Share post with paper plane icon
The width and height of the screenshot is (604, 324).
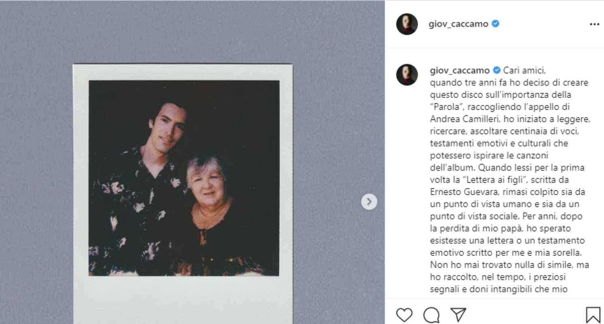[x=458, y=315]
